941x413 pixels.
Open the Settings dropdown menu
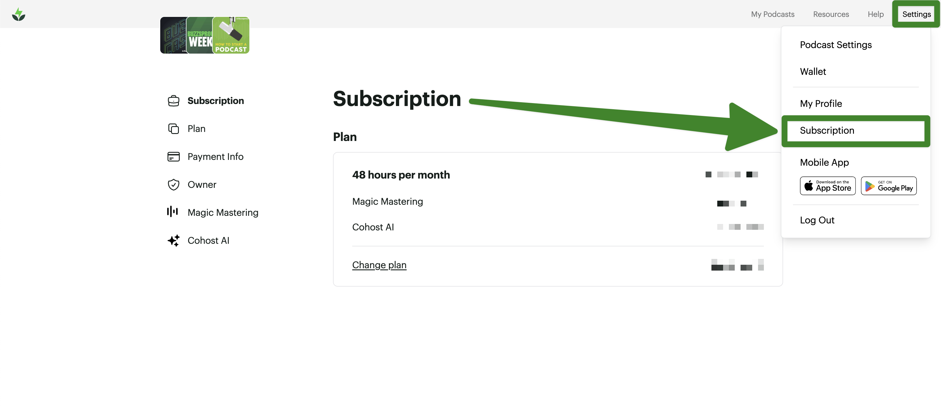coord(916,14)
